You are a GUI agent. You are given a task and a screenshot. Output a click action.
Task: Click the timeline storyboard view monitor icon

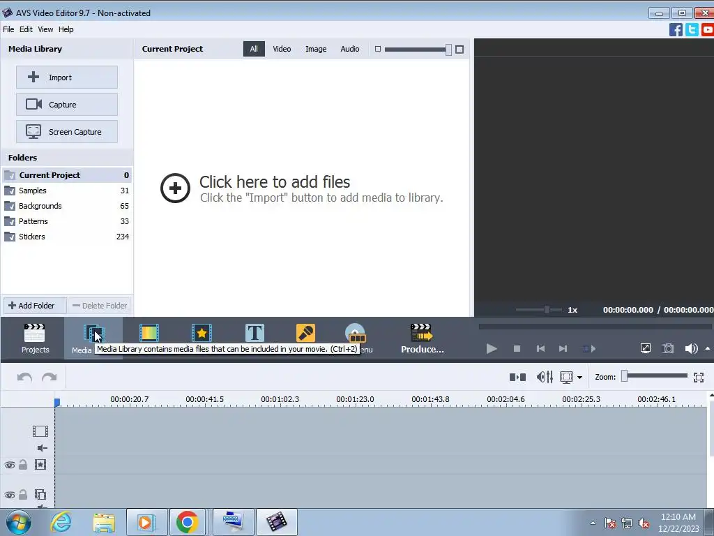click(566, 378)
